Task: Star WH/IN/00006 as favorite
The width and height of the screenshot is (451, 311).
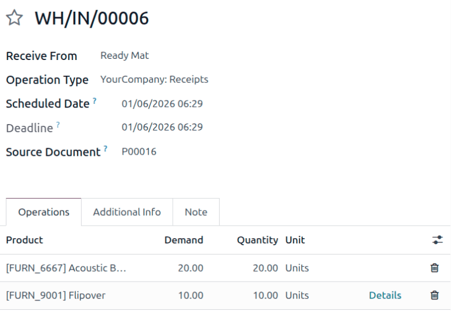Action: pos(14,19)
